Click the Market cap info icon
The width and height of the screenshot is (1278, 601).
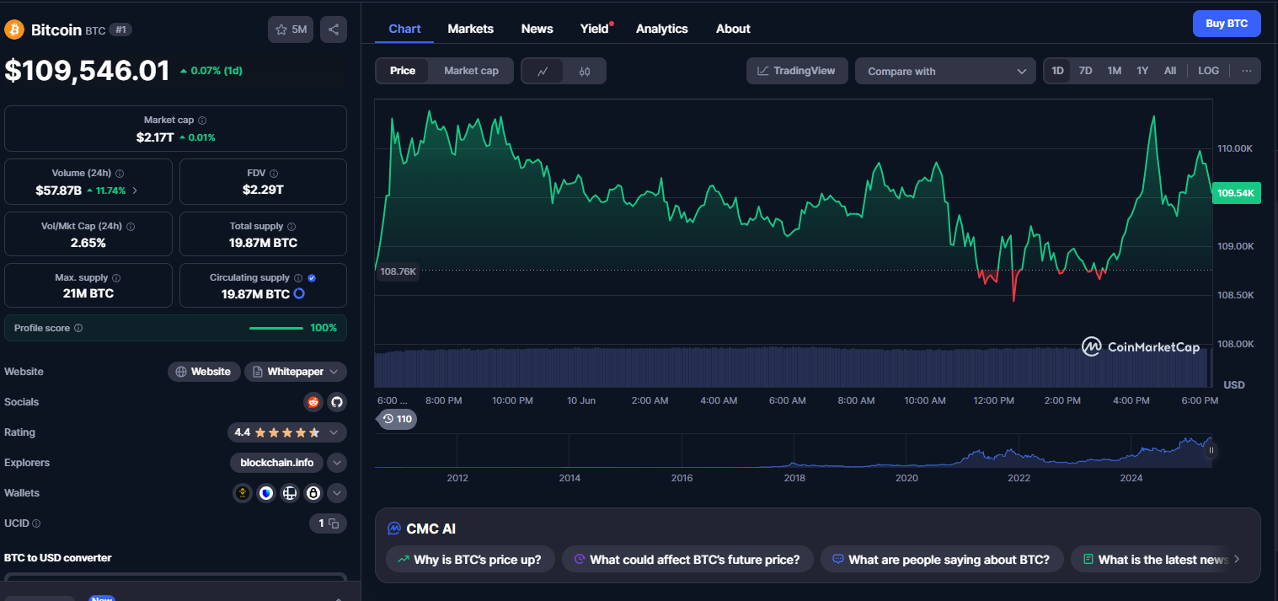[x=202, y=121]
